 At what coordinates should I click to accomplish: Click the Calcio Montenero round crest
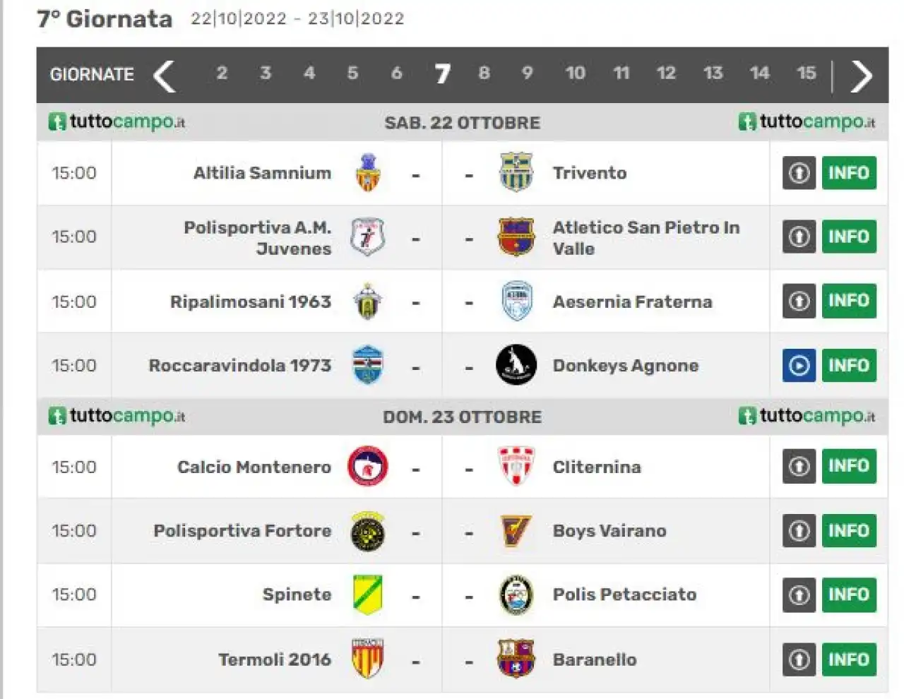pyautogui.click(x=367, y=467)
